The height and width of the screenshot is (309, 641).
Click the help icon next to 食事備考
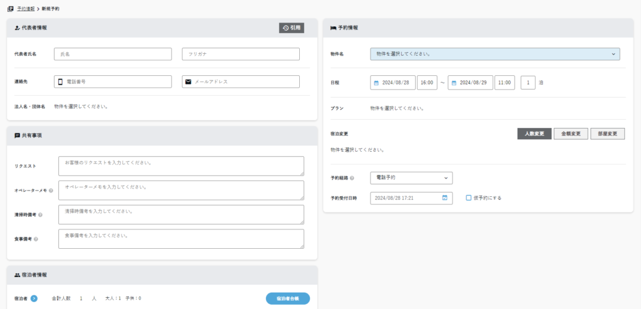click(x=36, y=239)
